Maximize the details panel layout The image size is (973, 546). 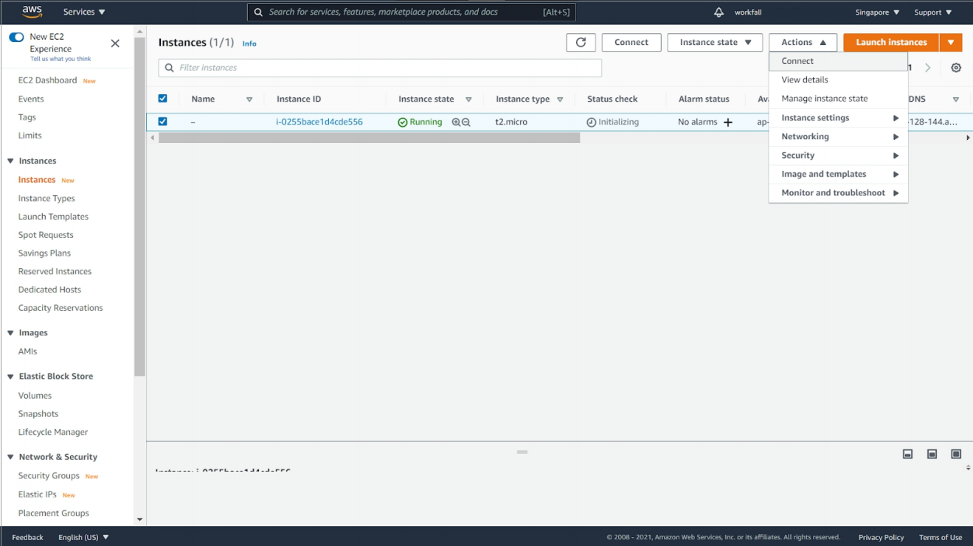coord(956,454)
